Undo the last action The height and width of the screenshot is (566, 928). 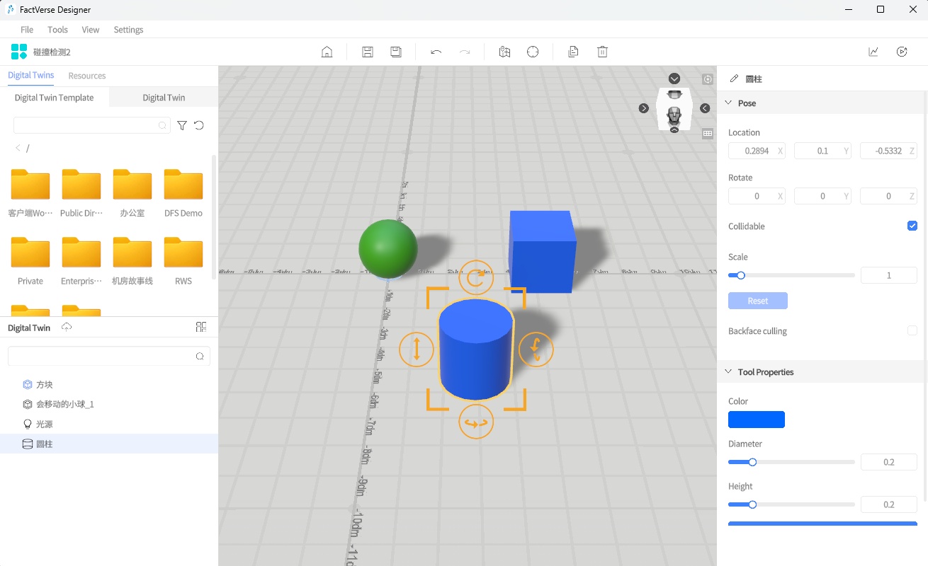(x=436, y=51)
